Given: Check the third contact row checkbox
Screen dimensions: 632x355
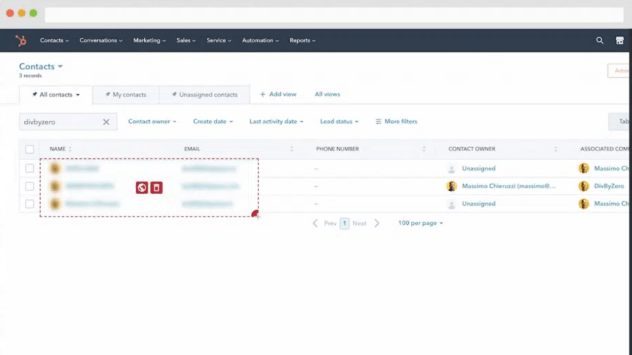Looking at the screenshot, I should tap(30, 204).
